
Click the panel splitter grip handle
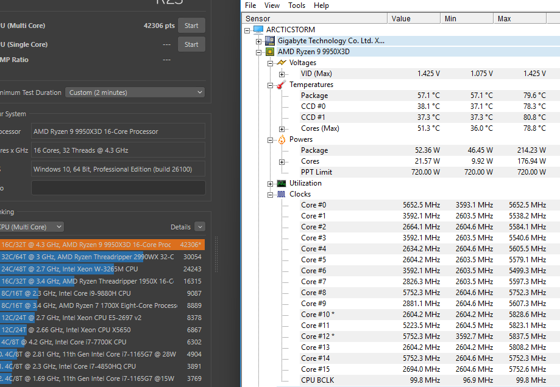tap(216, 255)
